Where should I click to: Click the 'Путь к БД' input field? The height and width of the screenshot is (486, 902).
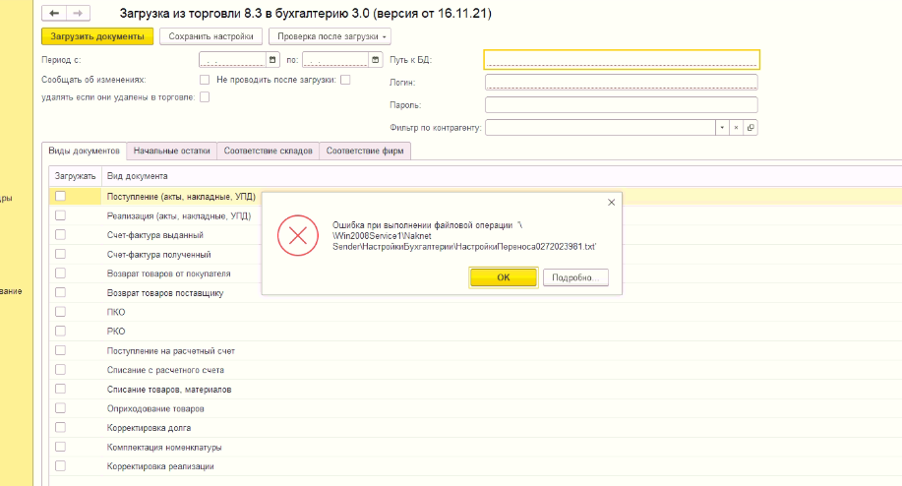point(621,60)
